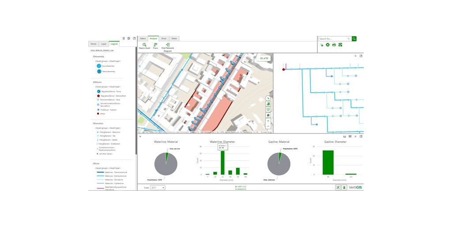Click the tallest Waterline Diameter bar

click(222, 162)
